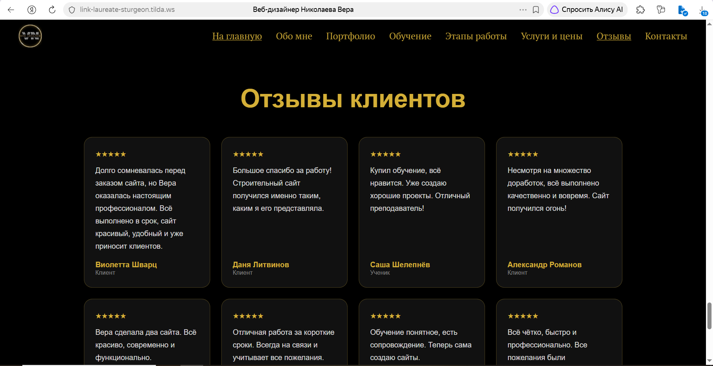This screenshot has height=366, width=713.
Task: Click the Отзывы клиентов heading
Action: pos(353,99)
